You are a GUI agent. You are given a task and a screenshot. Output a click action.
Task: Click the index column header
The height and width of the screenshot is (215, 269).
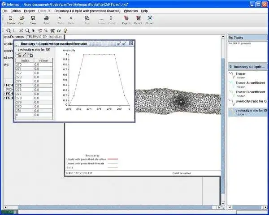point(25,60)
